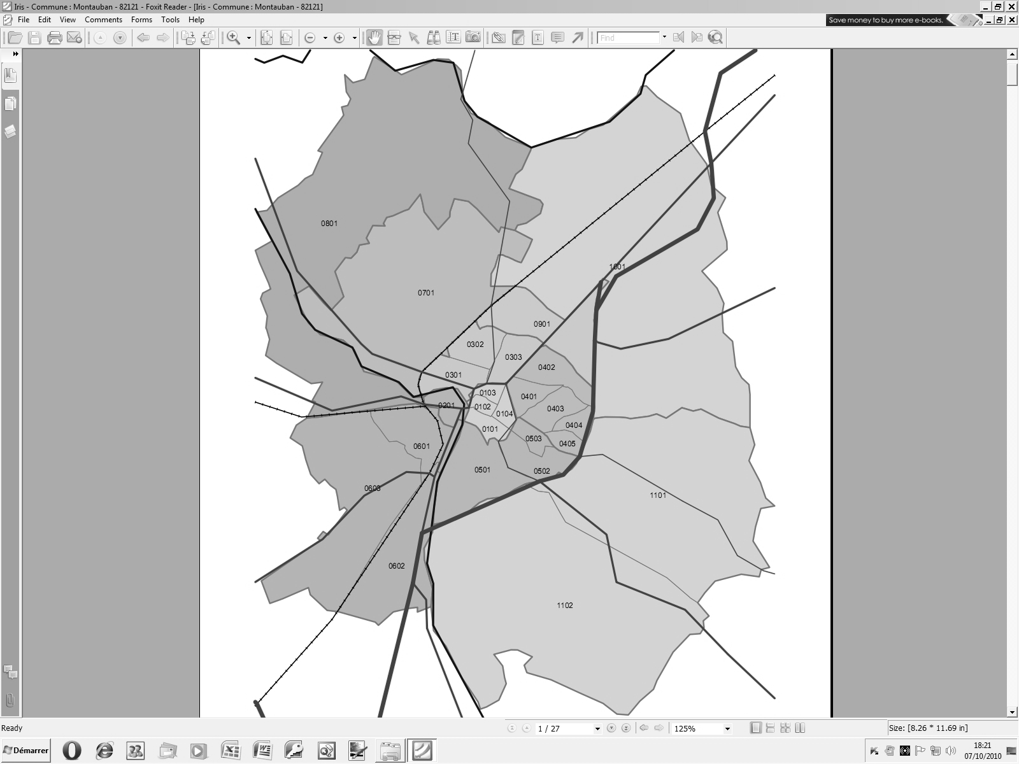Image resolution: width=1019 pixels, height=764 pixels.
Task: Open the Find options dropdown arrow
Action: click(664, 38)
